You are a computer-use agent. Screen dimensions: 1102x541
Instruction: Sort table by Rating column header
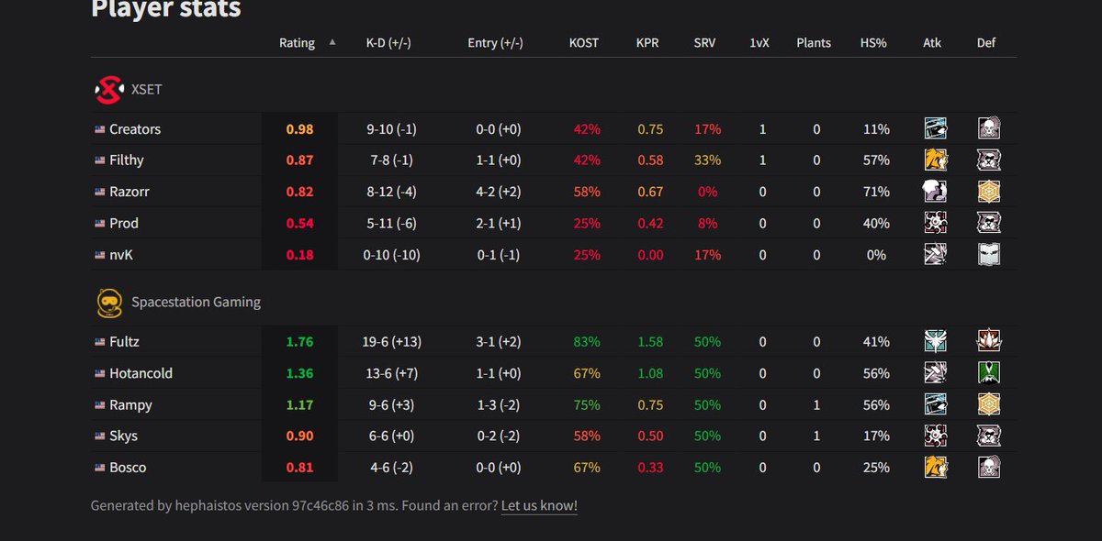coord(297,42)
